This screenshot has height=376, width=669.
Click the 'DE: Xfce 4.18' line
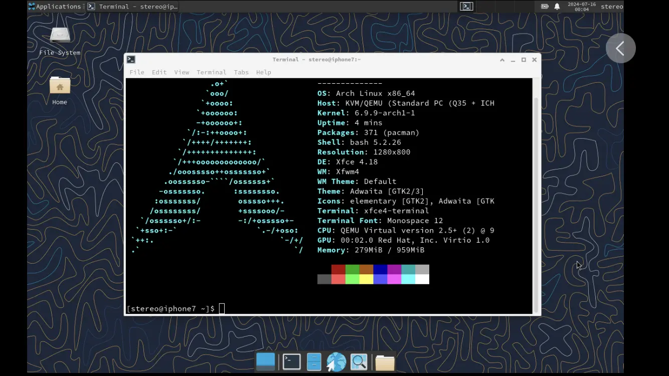(348, 162)
